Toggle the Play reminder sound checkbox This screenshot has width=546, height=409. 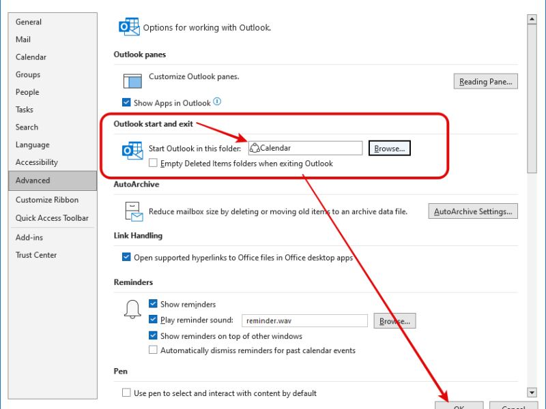153,319
